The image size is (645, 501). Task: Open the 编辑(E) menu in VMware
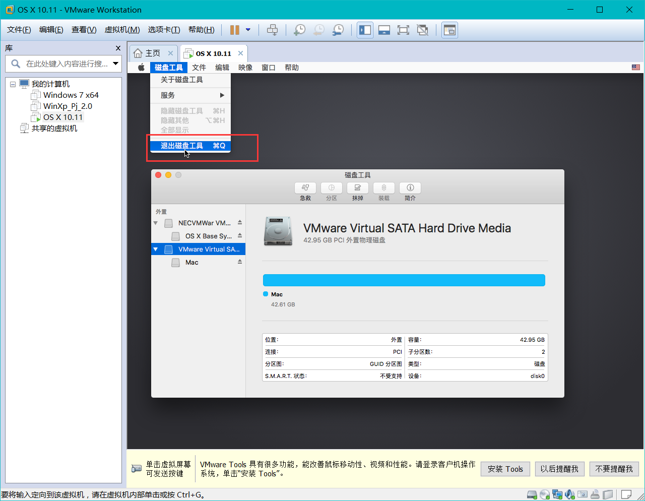[51, 30]
